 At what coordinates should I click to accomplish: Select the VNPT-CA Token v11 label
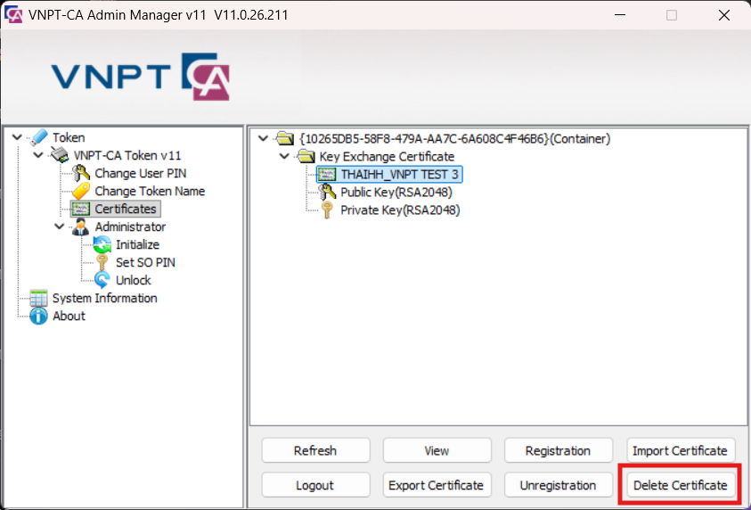(x=127, y=155)
